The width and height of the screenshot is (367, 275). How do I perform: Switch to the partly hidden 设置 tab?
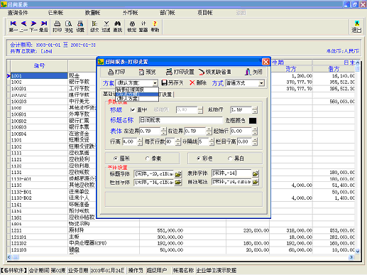tap(166, 95)
